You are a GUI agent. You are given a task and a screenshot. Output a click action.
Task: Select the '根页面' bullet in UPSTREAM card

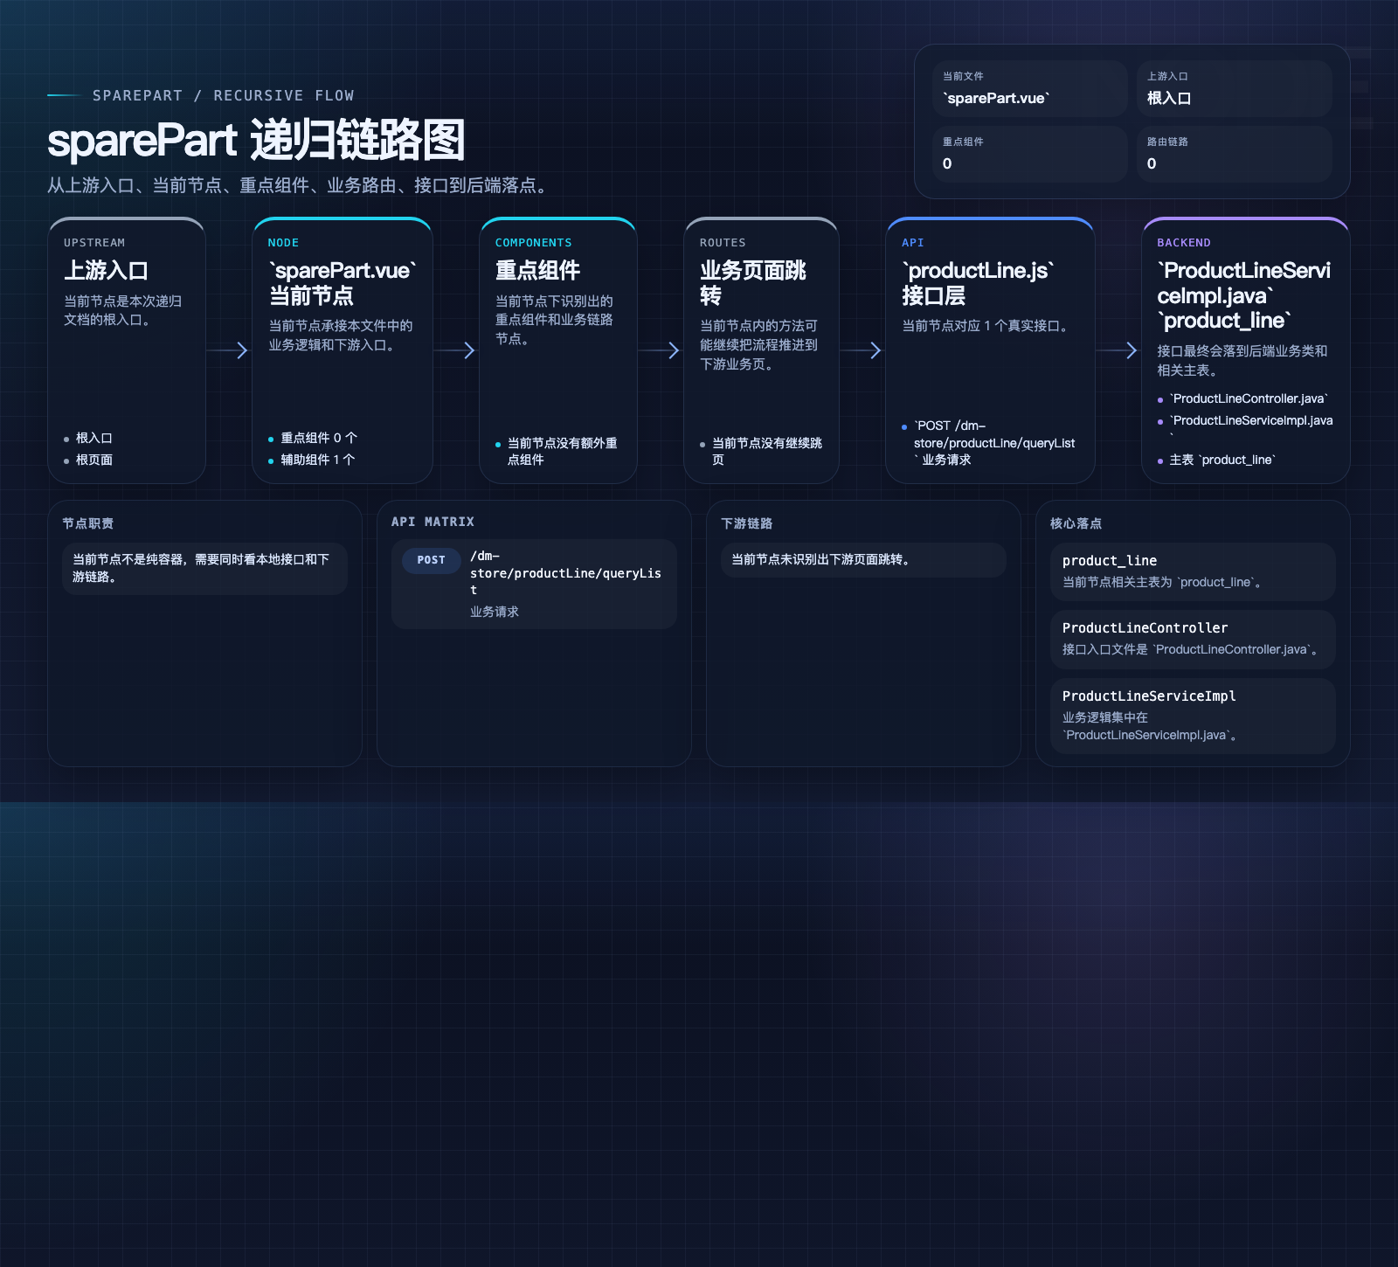(94, 460)
